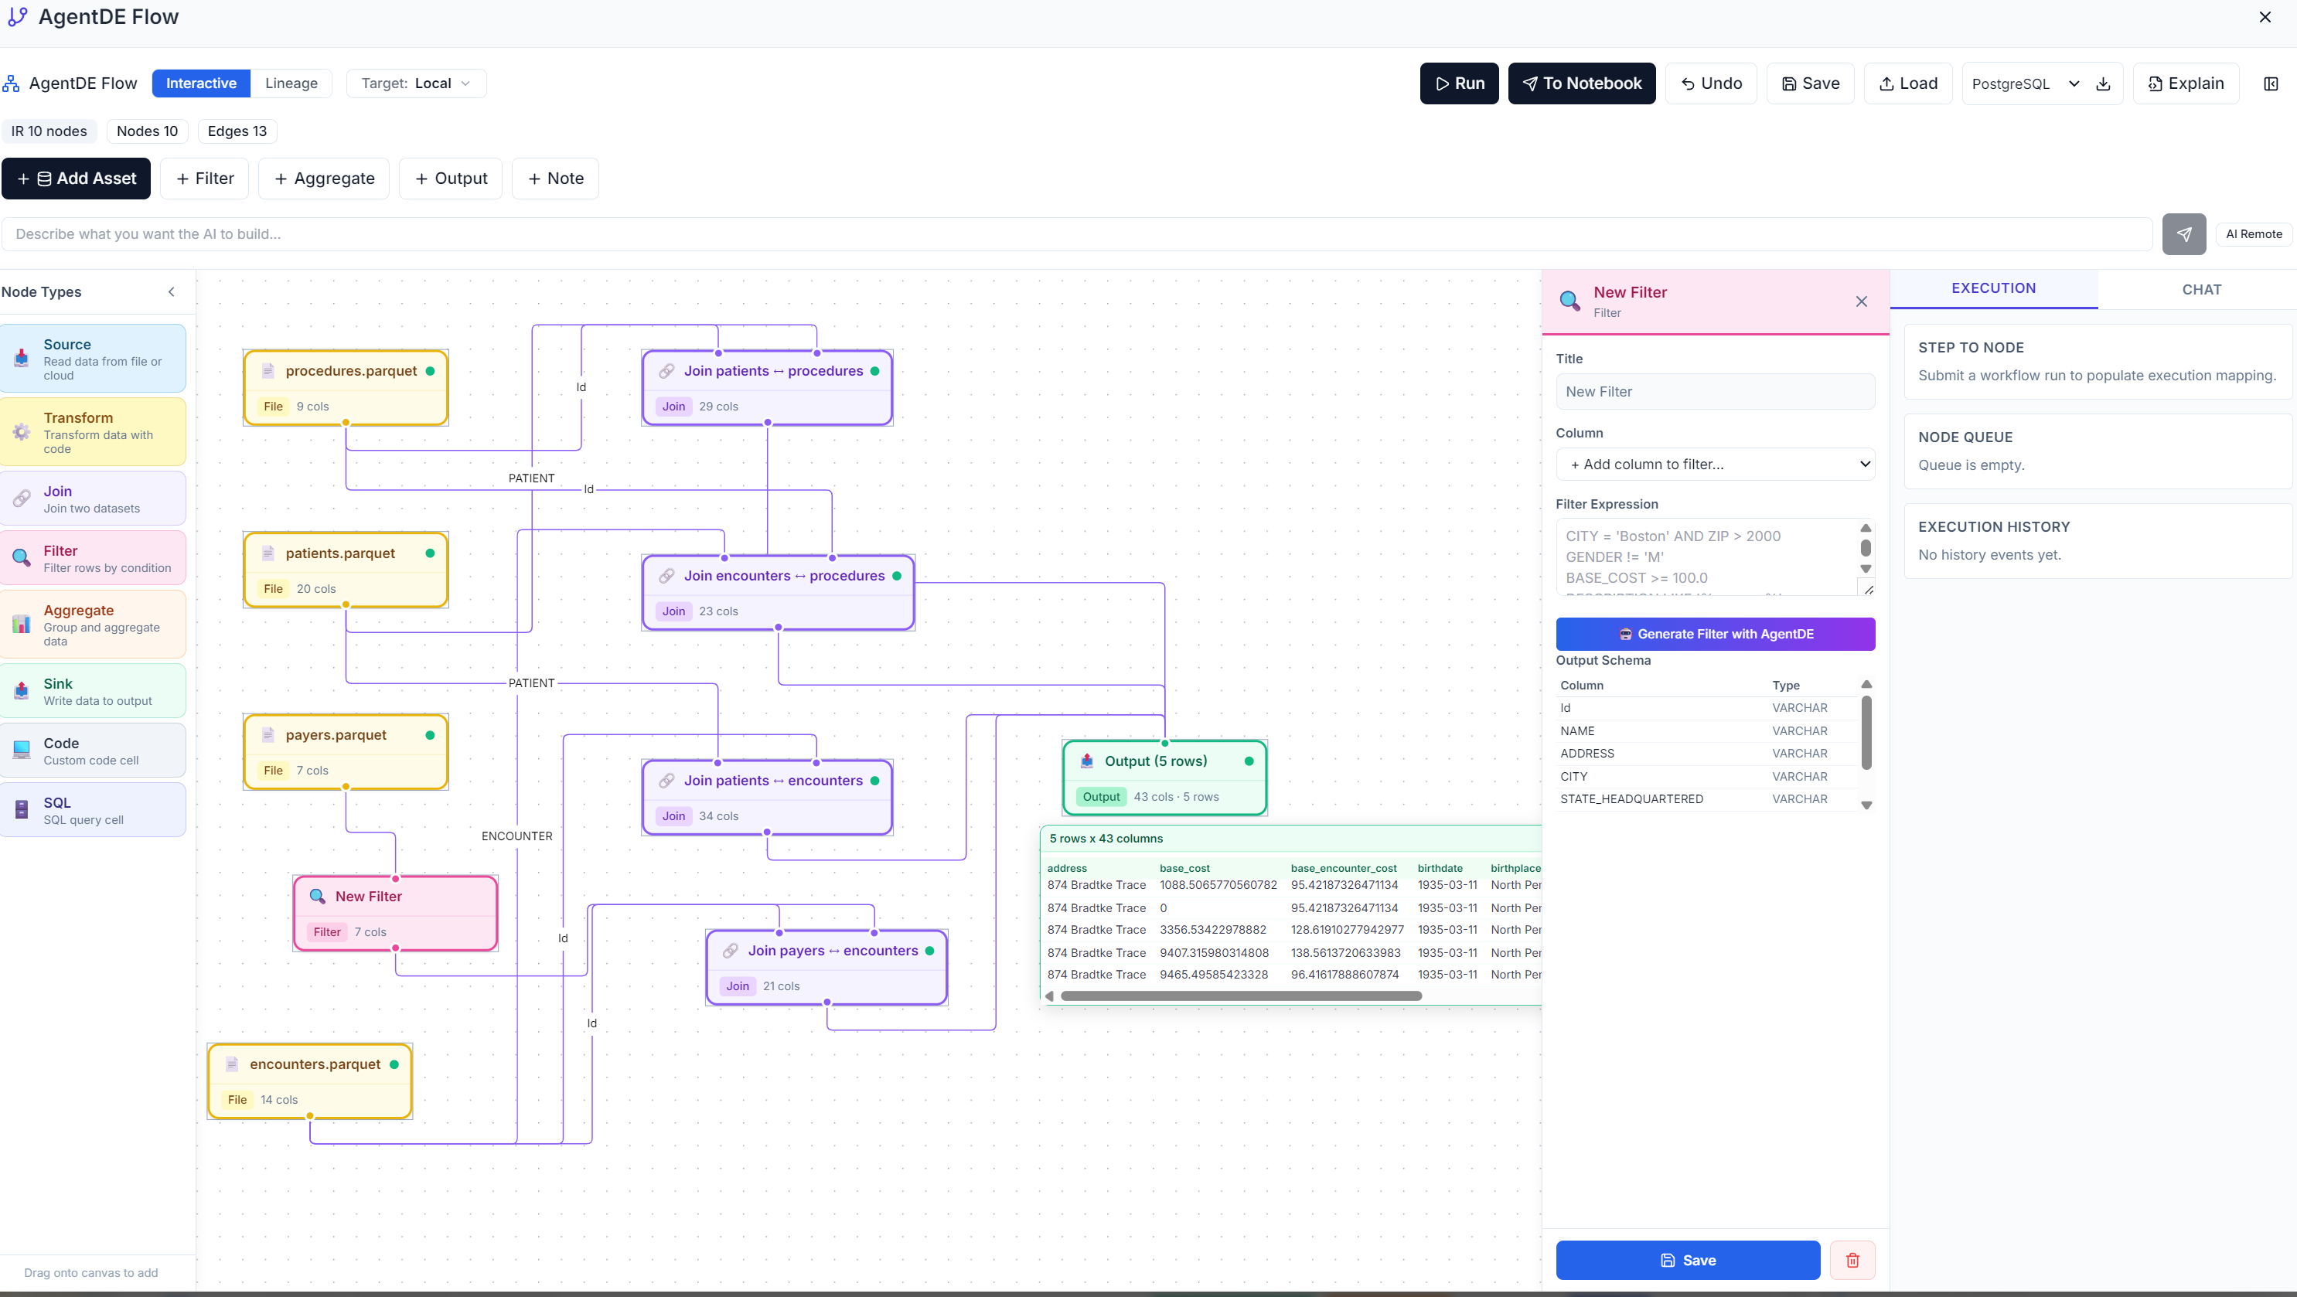2297x1297 pixels.
Task: Toggle the AI Remote option
Action: [2253, 233]
